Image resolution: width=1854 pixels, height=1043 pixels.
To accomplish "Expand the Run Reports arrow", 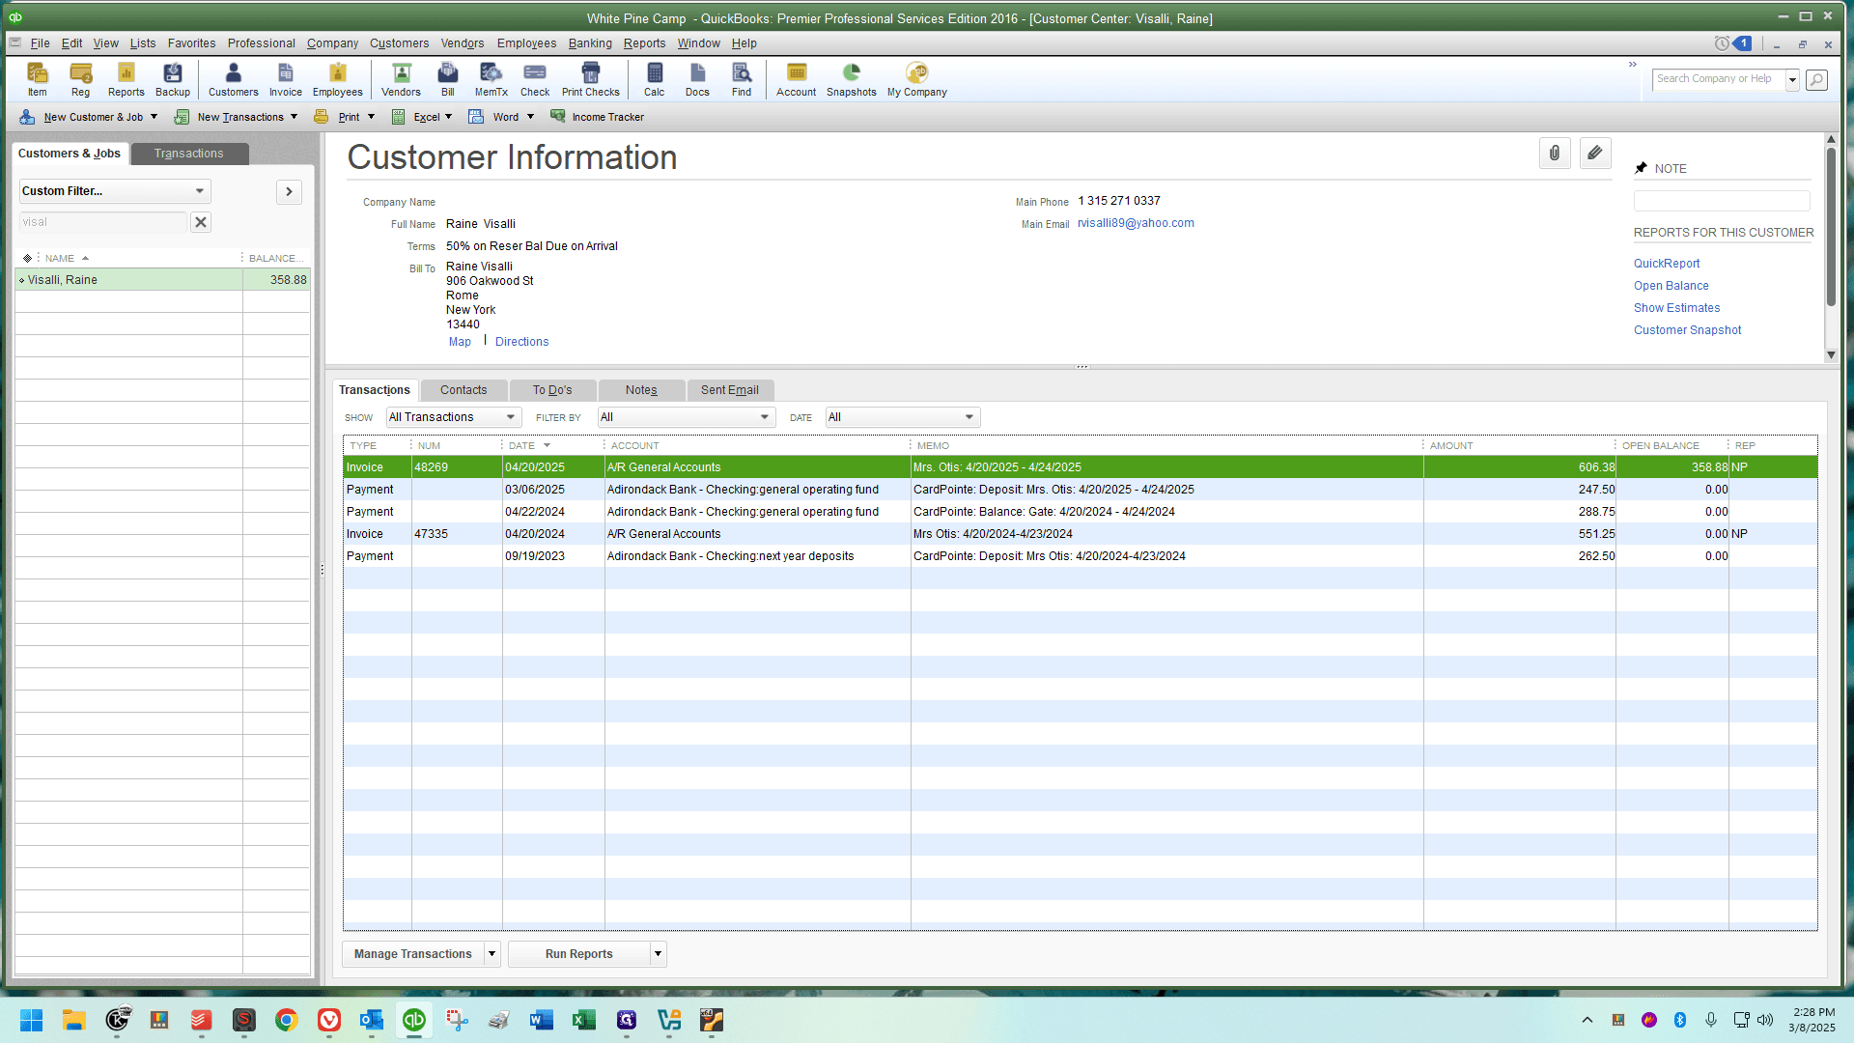I will (x=658, y=954).
